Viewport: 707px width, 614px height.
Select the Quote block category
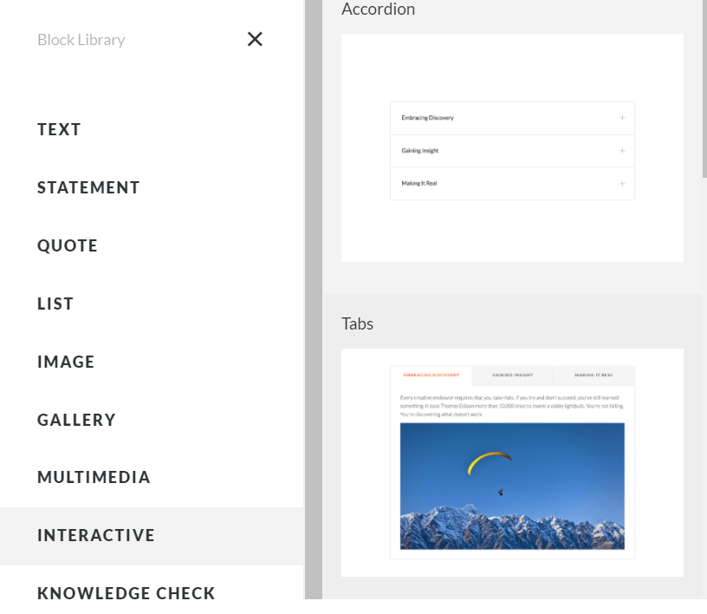68,245
